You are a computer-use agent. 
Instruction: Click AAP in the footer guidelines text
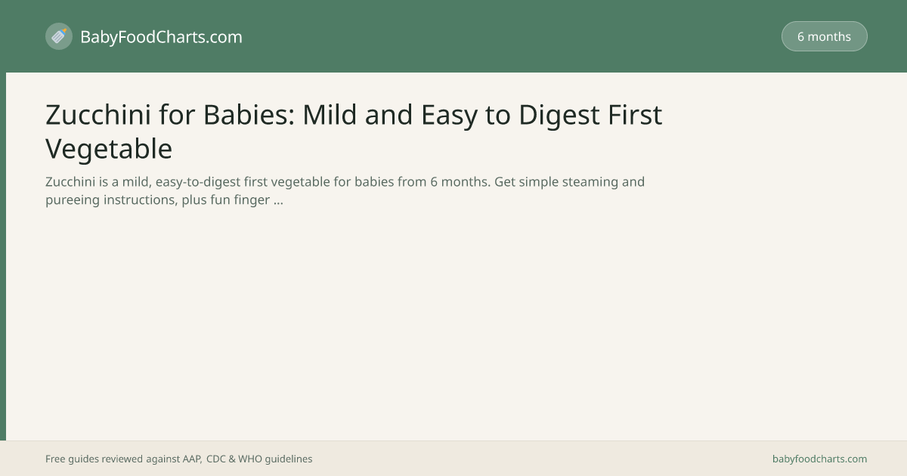coord(191,459)
